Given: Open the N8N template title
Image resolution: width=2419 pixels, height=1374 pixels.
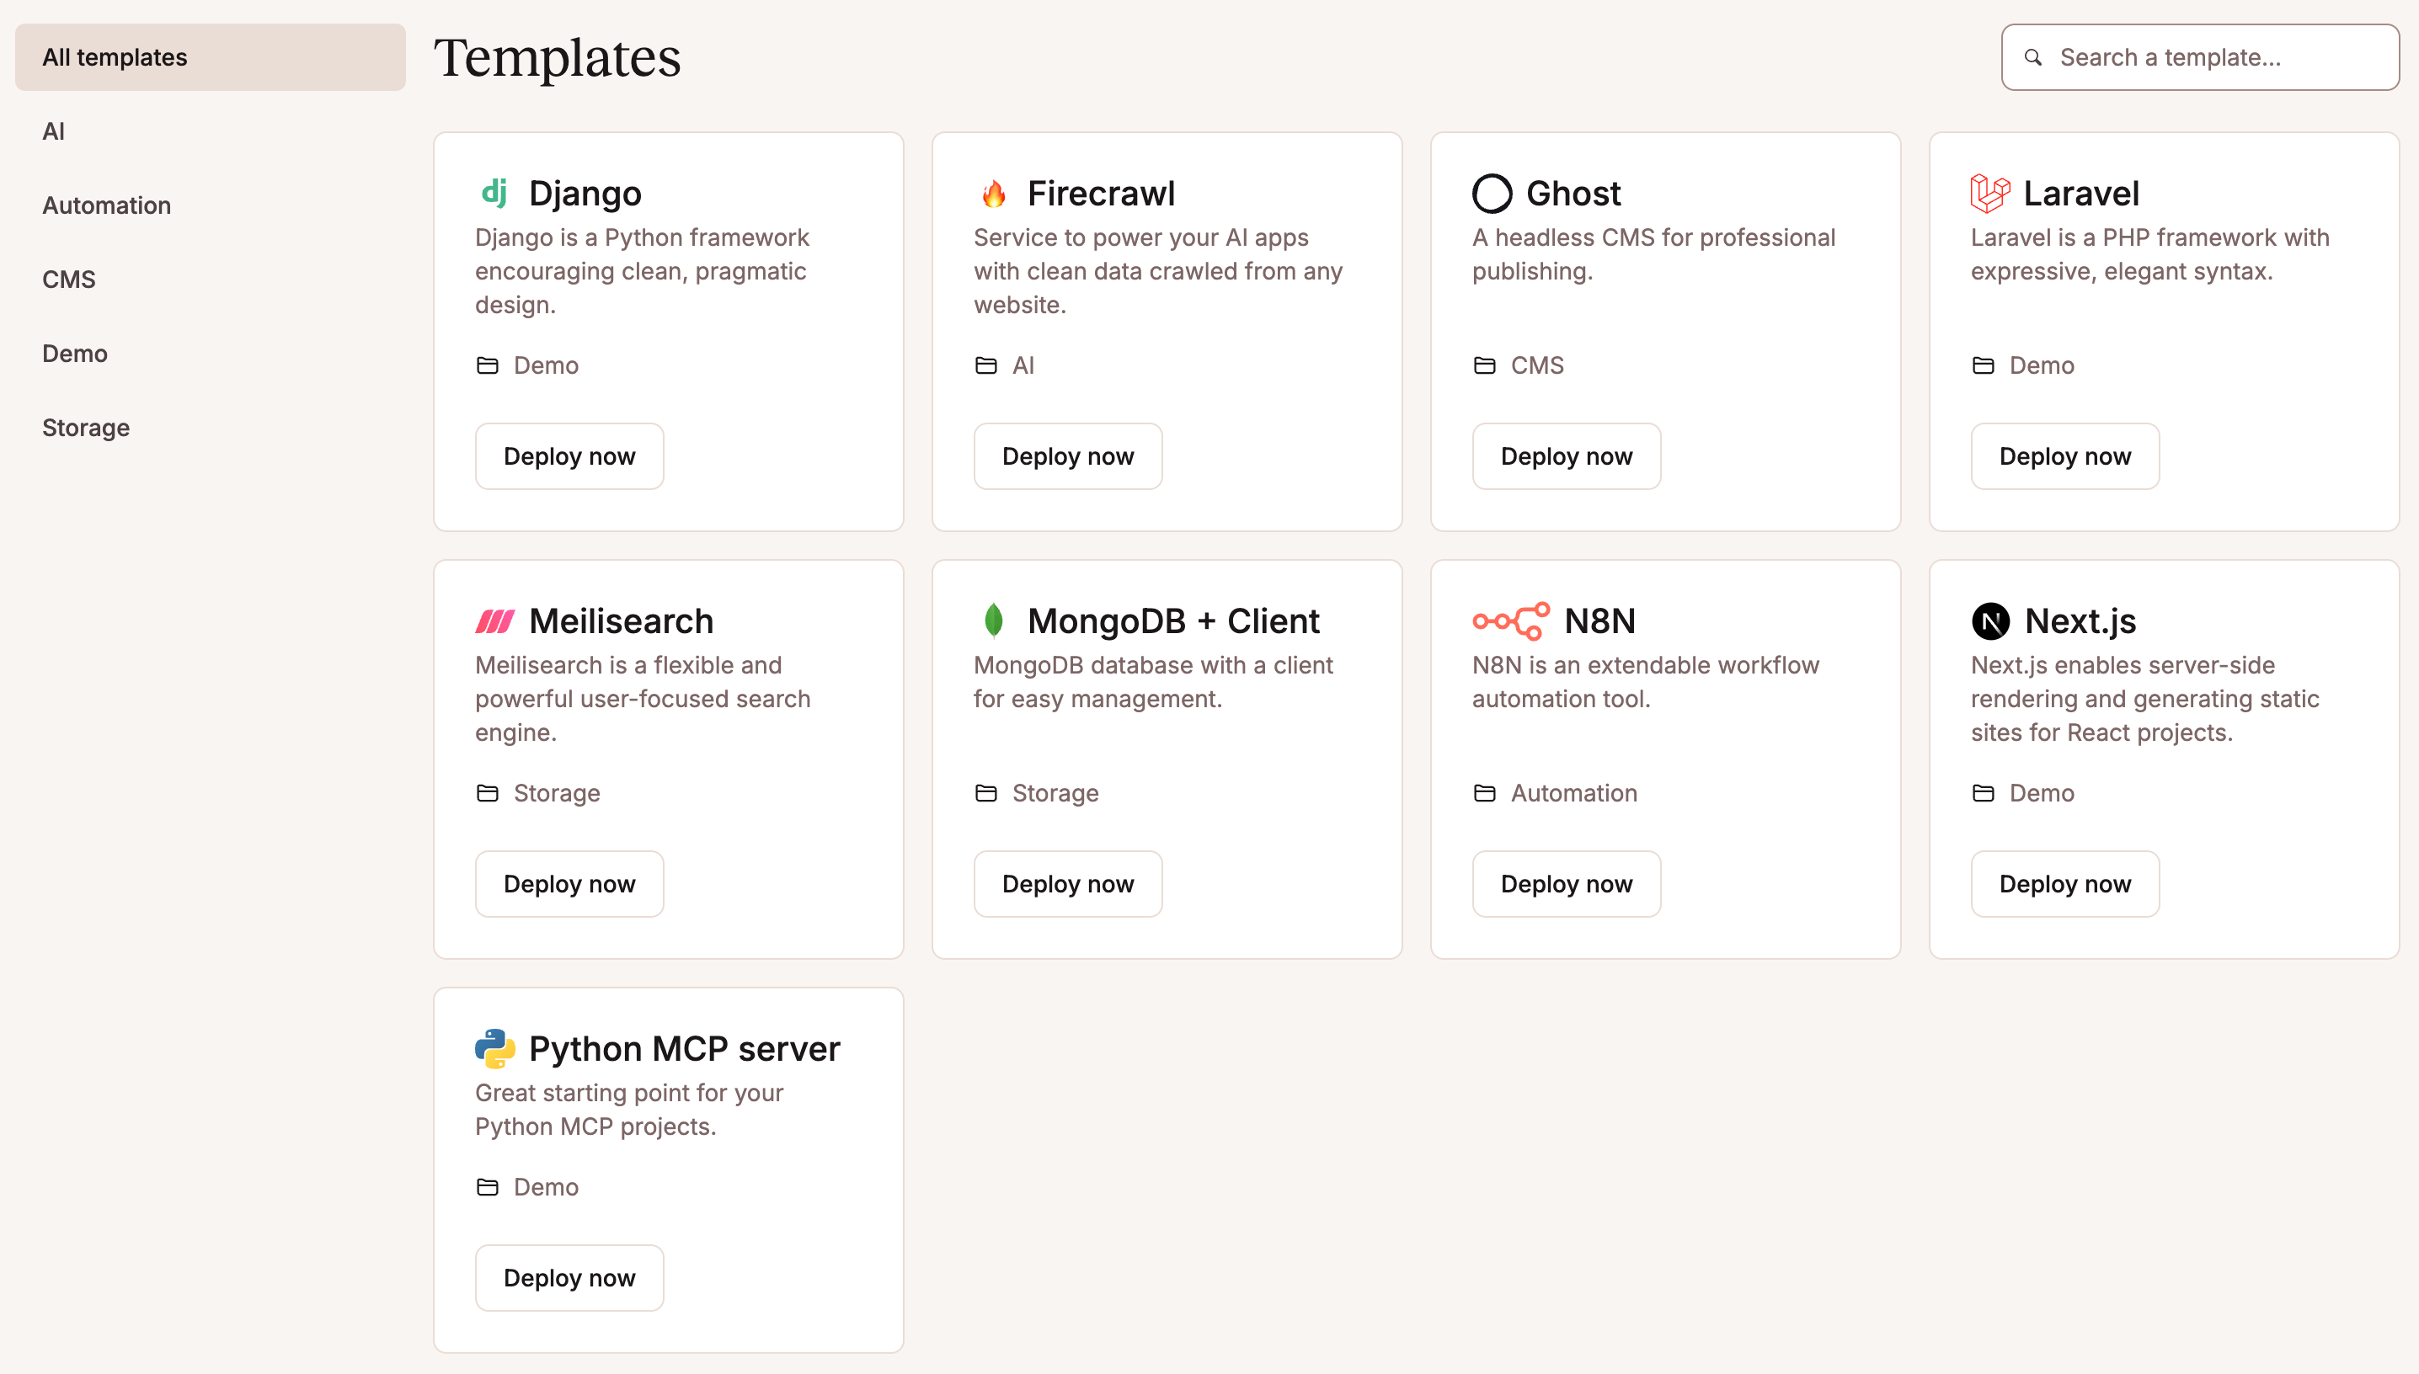Looking at the screenshot, I should 1599,621.
